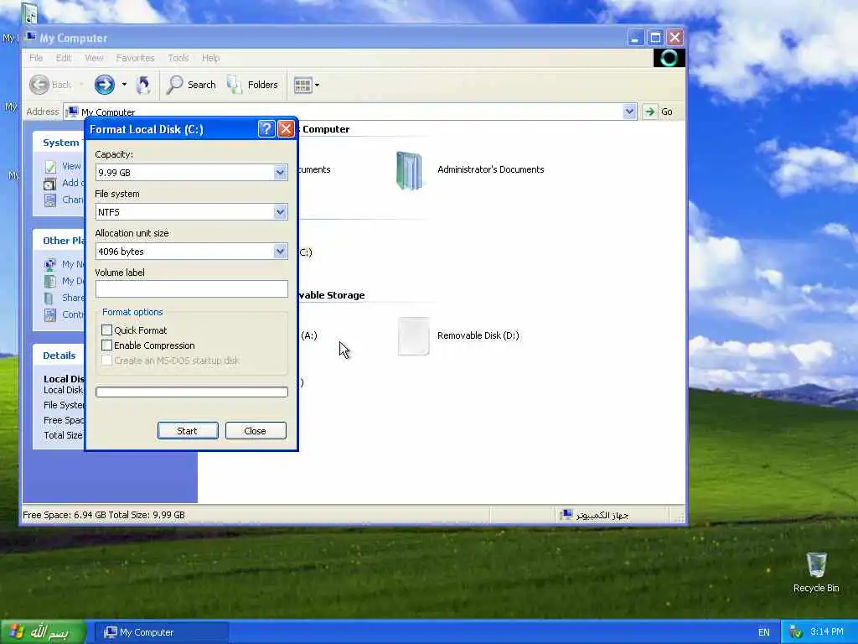The image size is (858, 644).
Task: Click the system tray security icon
Action: (x=796, y=632)
